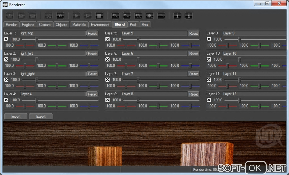Click the zoom out magnifier icon

(127, 16)
